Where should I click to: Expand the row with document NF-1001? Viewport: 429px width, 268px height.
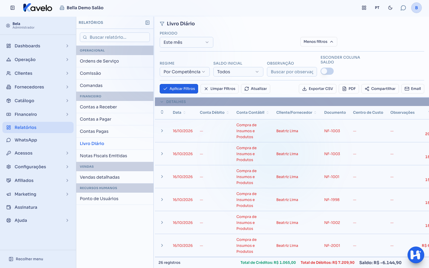pos(162,177)
